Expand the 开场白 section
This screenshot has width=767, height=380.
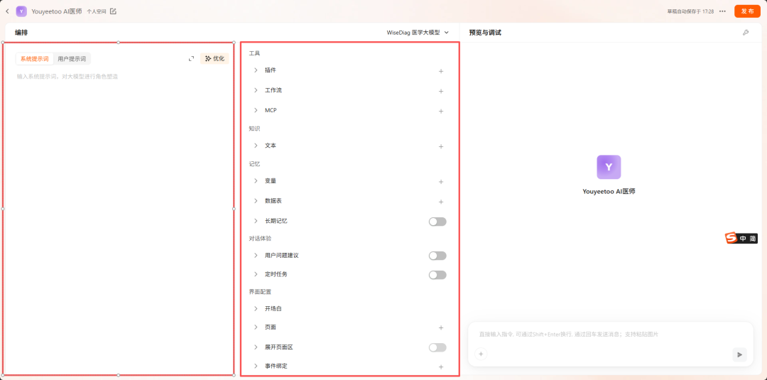[x=256, y=308]
